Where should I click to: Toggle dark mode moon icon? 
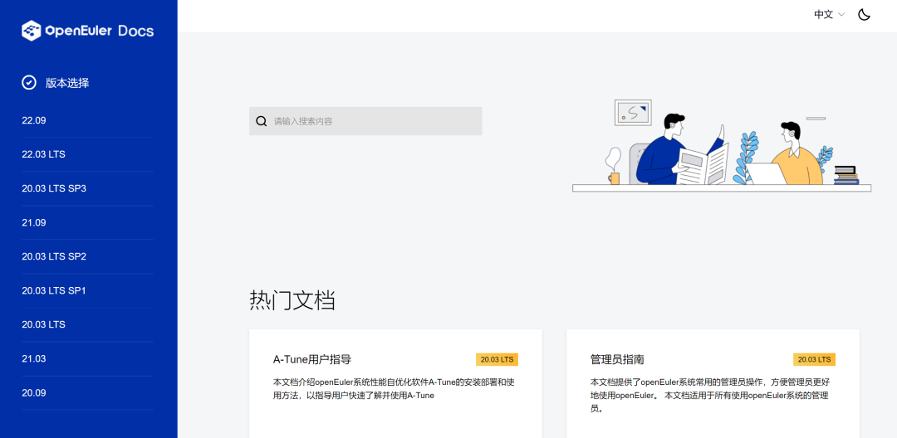[864, 15]
